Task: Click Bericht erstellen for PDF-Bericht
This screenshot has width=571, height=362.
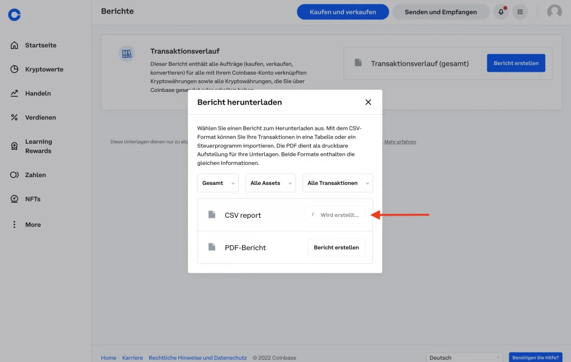Action: 336,247
